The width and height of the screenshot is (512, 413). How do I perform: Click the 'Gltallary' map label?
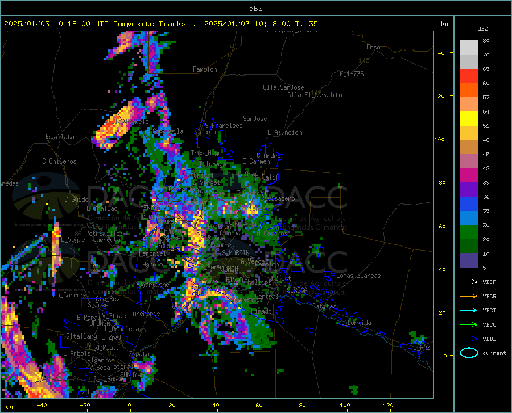point(81,336)
